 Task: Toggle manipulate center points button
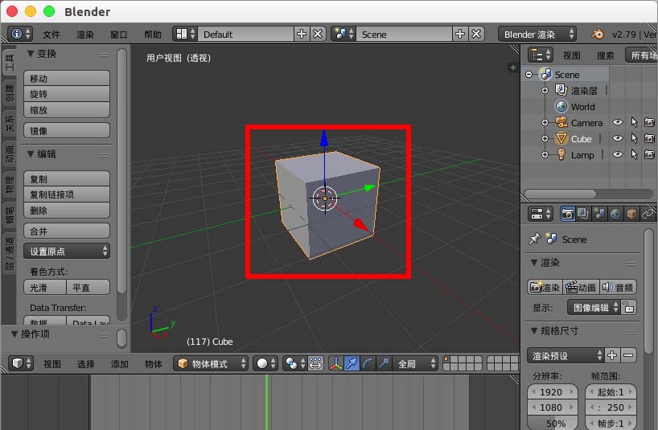315,363
